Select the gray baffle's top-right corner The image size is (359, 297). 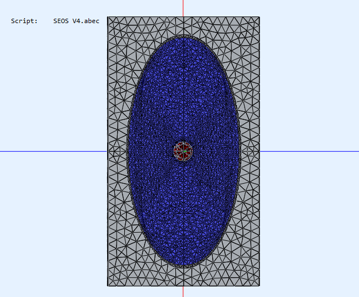tap(258, 18)
